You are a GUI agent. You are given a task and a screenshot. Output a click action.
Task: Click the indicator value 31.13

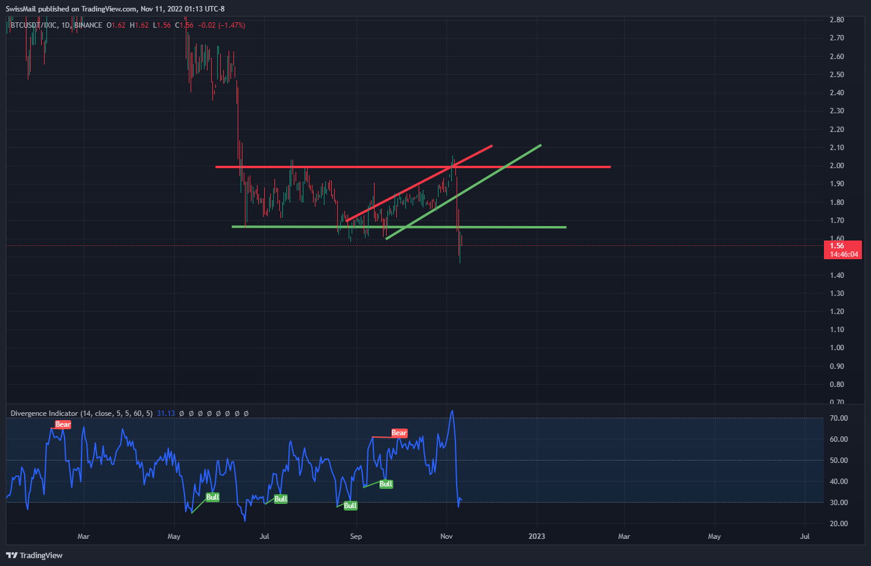coord(166,413)
